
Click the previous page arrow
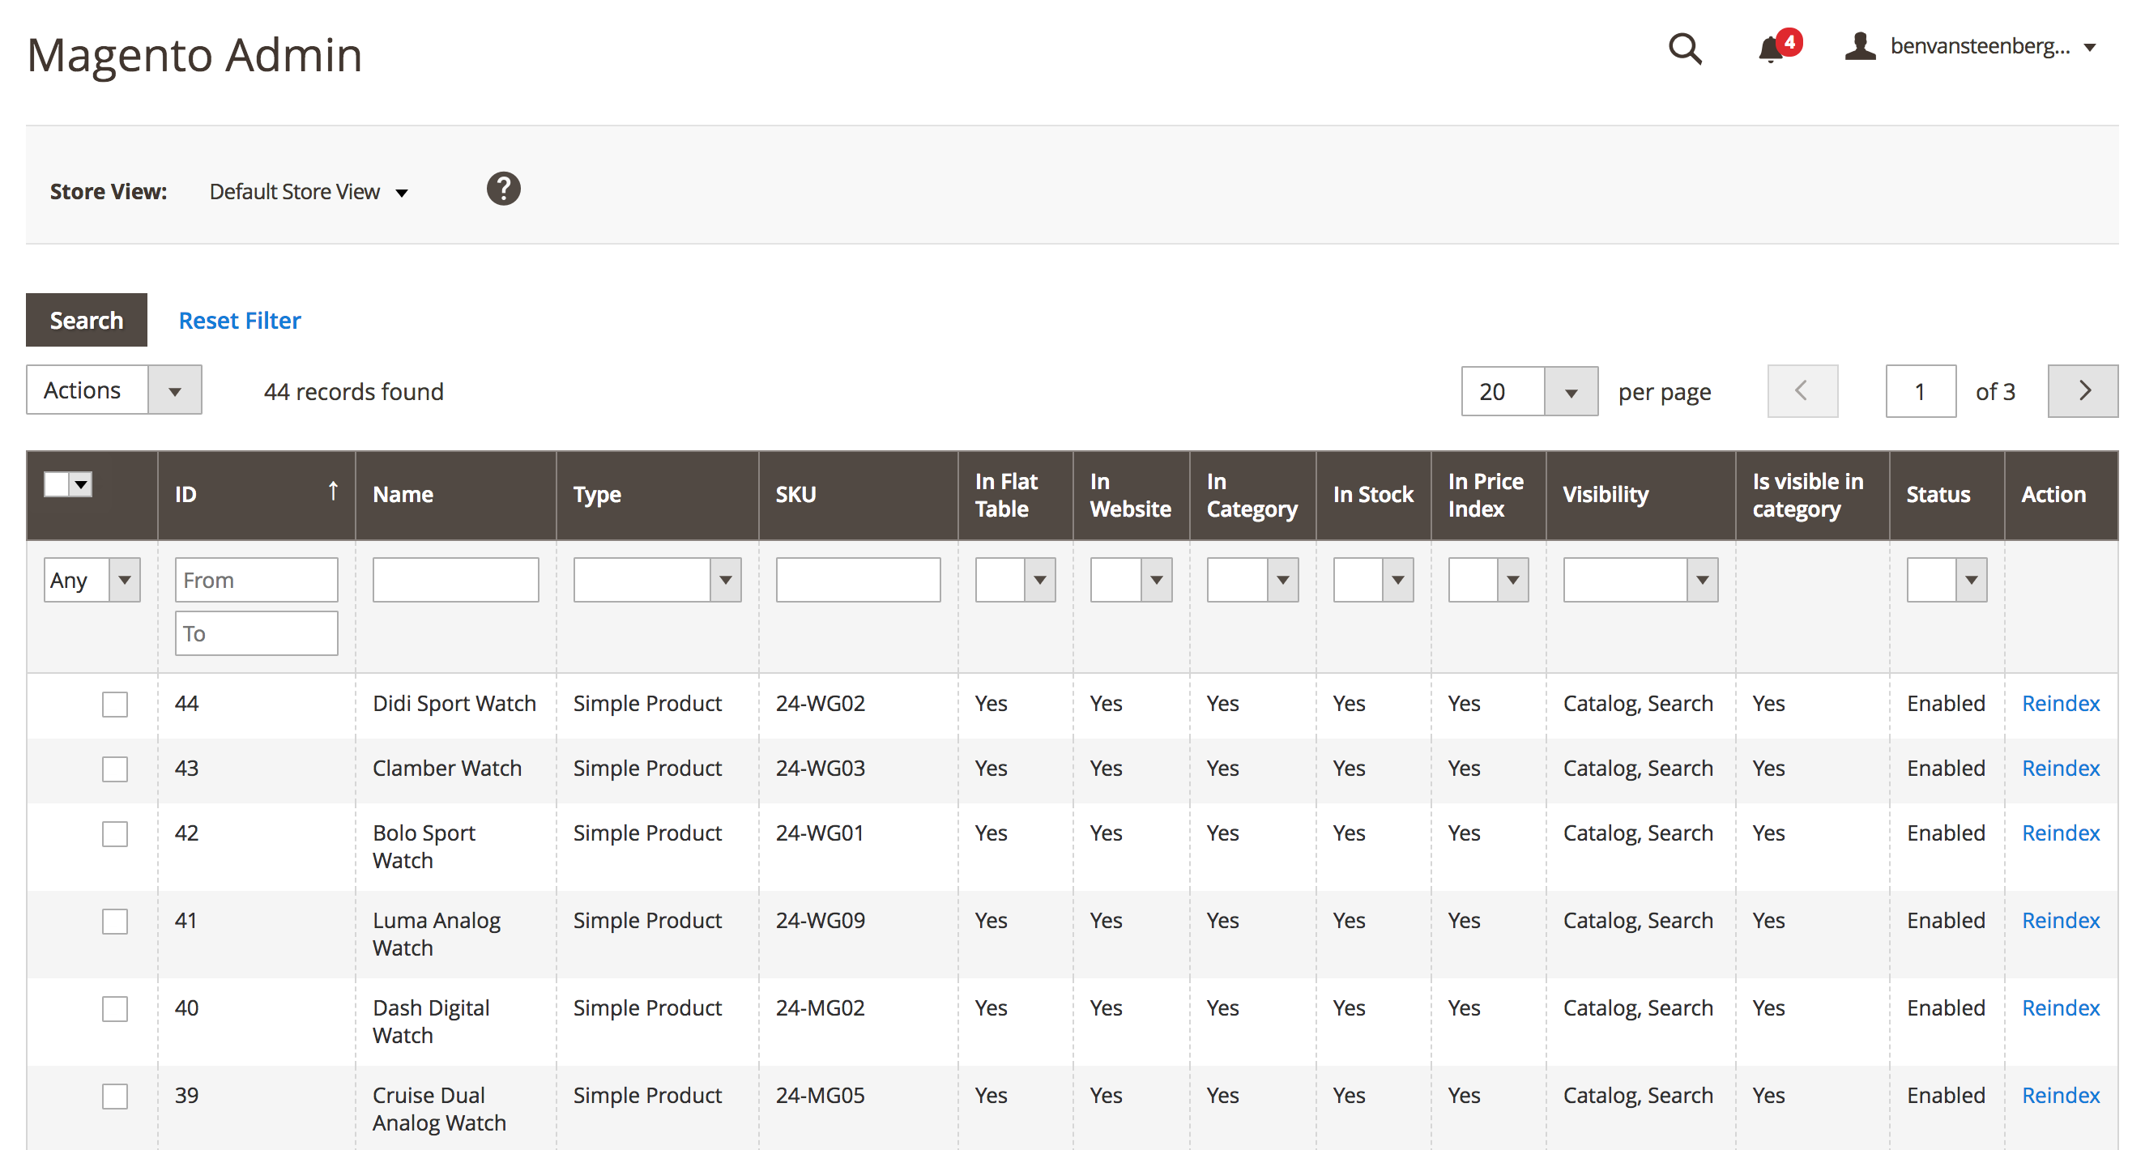tap(1802, 390)
